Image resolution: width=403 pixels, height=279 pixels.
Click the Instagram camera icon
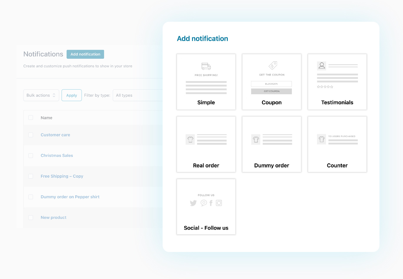(x=219, y=203)
